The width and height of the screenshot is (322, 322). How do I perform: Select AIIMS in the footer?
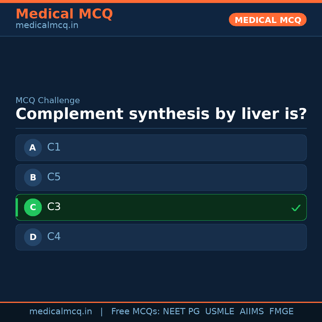252,312
